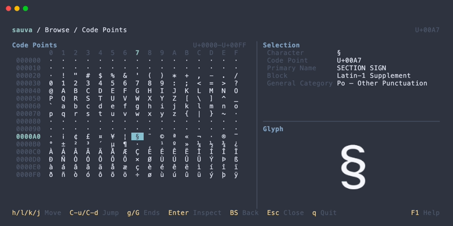453x226 pixels.
Task: Select the capital Ñ cell
Action: pyautogui.click(x=63, y=159)
